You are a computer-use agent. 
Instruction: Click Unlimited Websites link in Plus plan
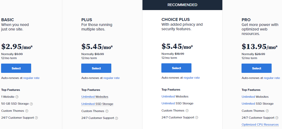click(88, 97)
